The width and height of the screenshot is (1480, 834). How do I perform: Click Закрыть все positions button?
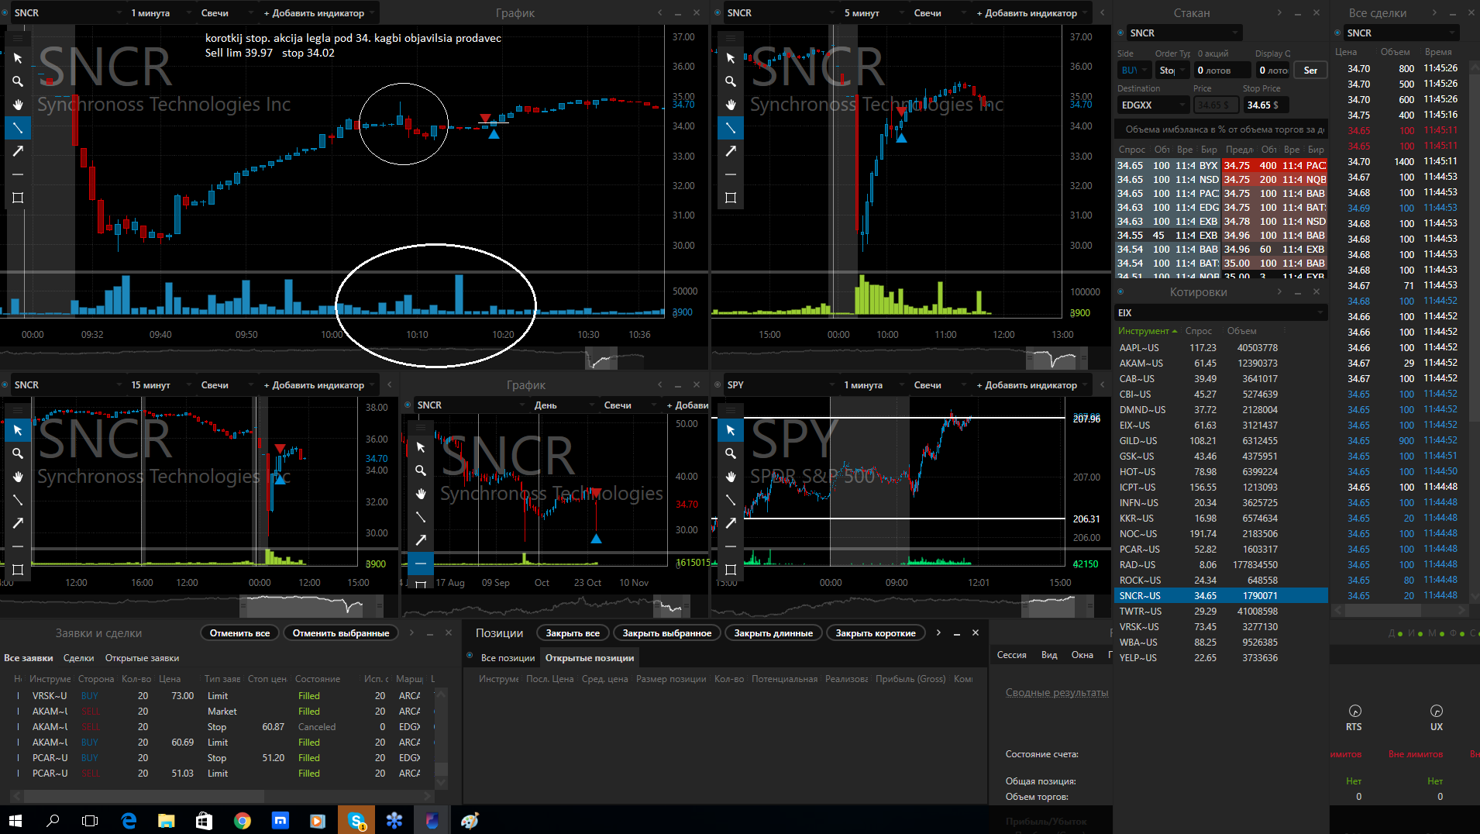[573, 633]
